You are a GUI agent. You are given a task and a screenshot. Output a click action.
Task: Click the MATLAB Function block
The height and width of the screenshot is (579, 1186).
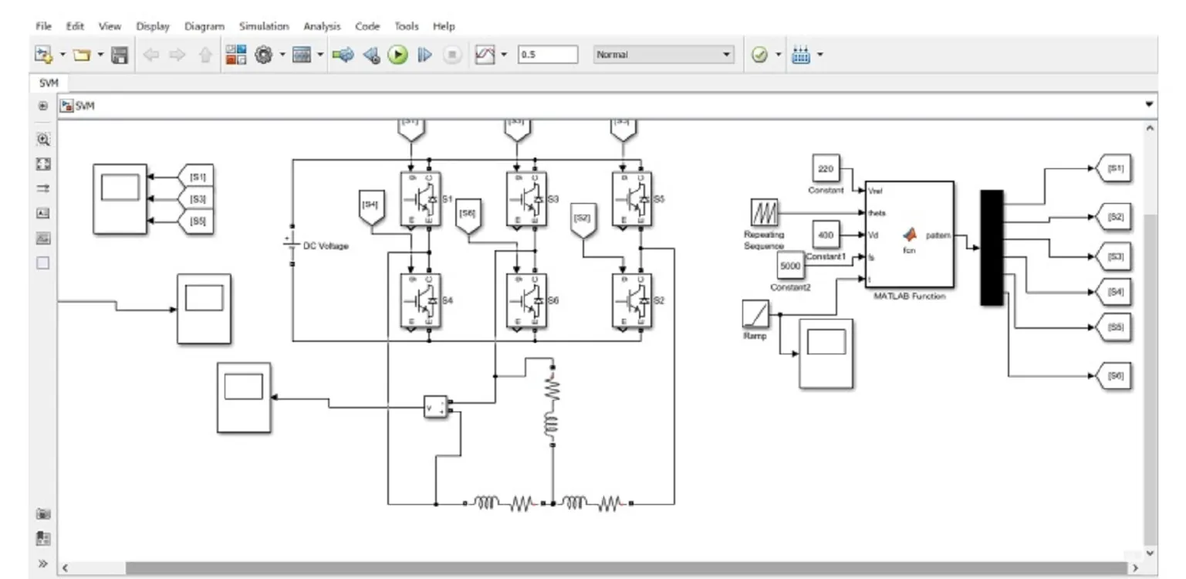[x=909, y=233]
